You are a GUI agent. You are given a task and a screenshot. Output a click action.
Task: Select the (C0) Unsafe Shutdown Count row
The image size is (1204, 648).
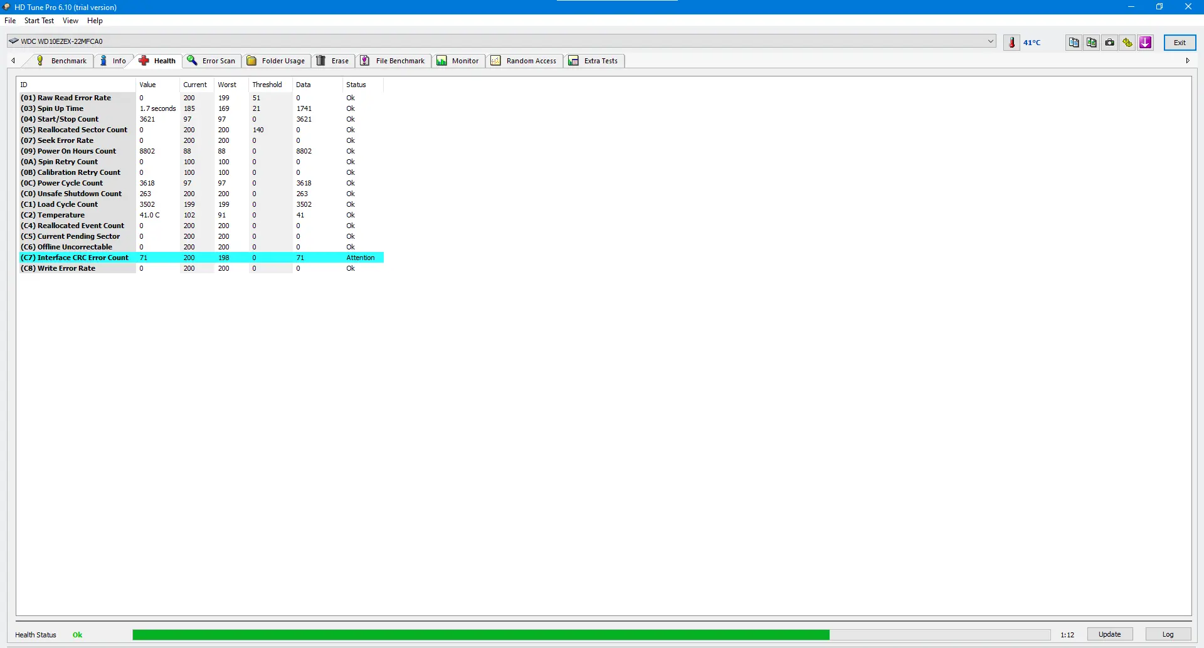click(x=201, y=194)
